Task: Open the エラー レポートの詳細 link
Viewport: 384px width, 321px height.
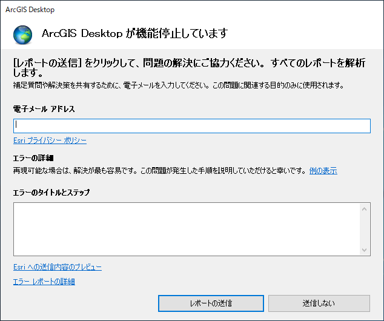Action: [44, 282]
